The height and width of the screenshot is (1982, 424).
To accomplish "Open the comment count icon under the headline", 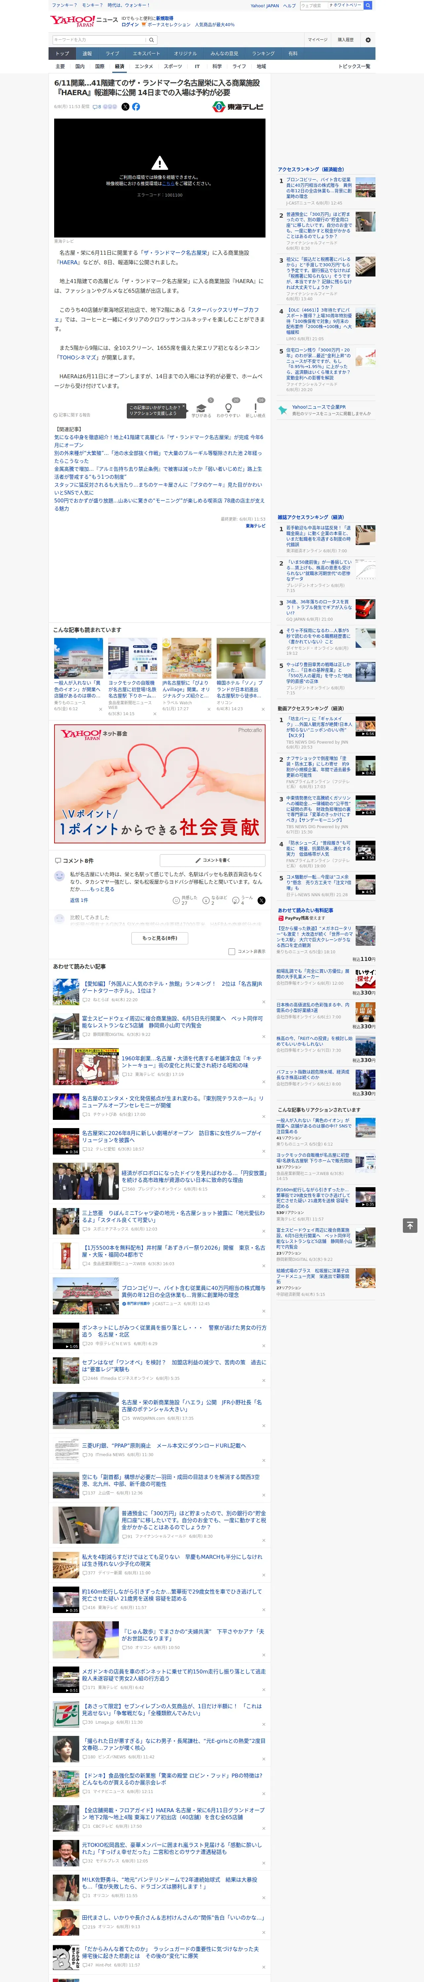I will [97, 107].
